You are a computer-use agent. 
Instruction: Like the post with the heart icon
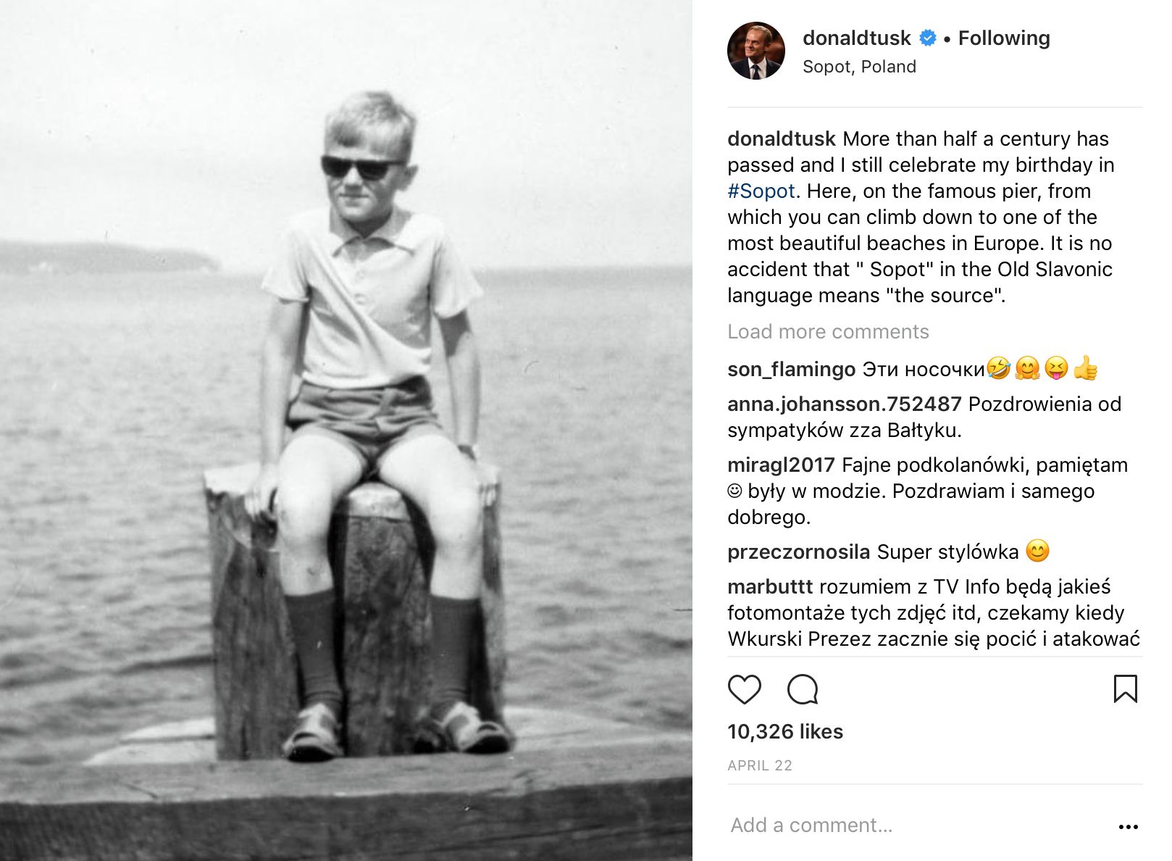point(744,689)
